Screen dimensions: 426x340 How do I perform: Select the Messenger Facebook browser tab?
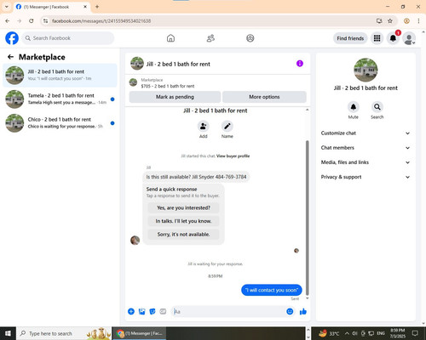(51, 7)
